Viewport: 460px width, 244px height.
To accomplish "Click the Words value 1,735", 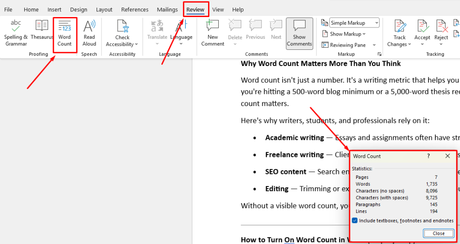I will (432, 184).
